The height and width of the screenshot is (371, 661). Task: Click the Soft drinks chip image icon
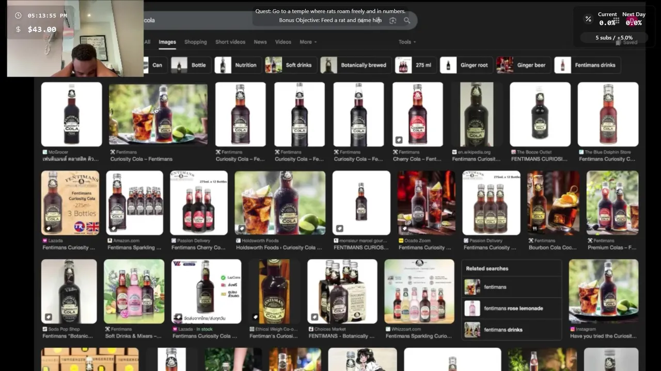[x=273, y=65]
